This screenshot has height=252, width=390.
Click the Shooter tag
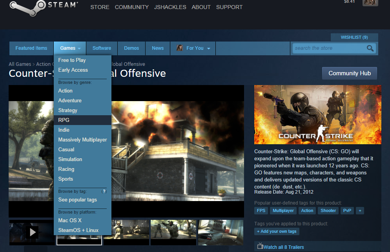tap(328, 210)
